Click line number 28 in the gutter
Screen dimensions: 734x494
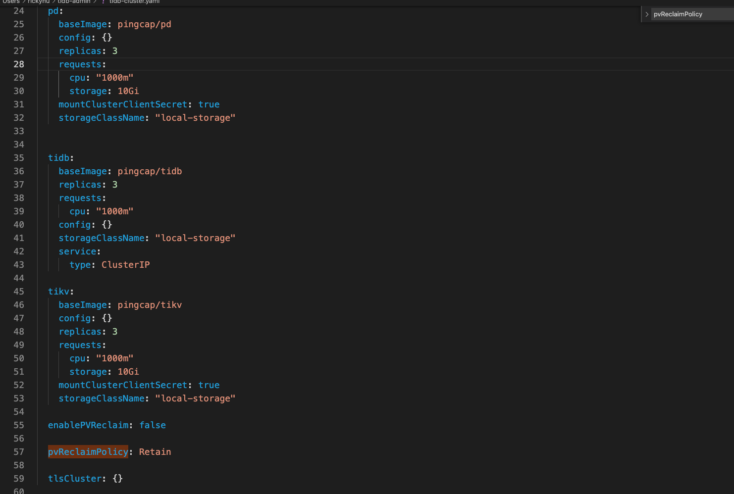coord(19,64)
